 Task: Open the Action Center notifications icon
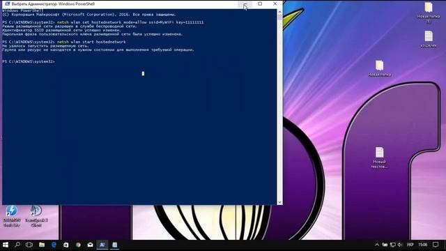[x=436, y=245]
